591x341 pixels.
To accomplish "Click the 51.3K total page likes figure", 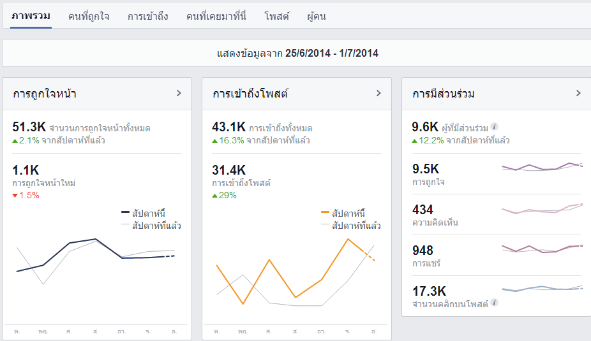I will point(29,127).
